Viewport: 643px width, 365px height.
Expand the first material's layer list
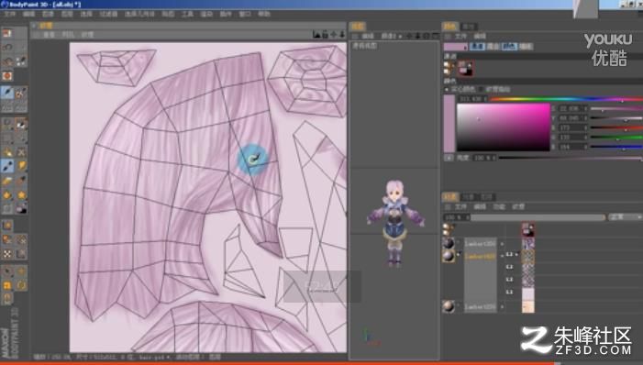[502, 244]
